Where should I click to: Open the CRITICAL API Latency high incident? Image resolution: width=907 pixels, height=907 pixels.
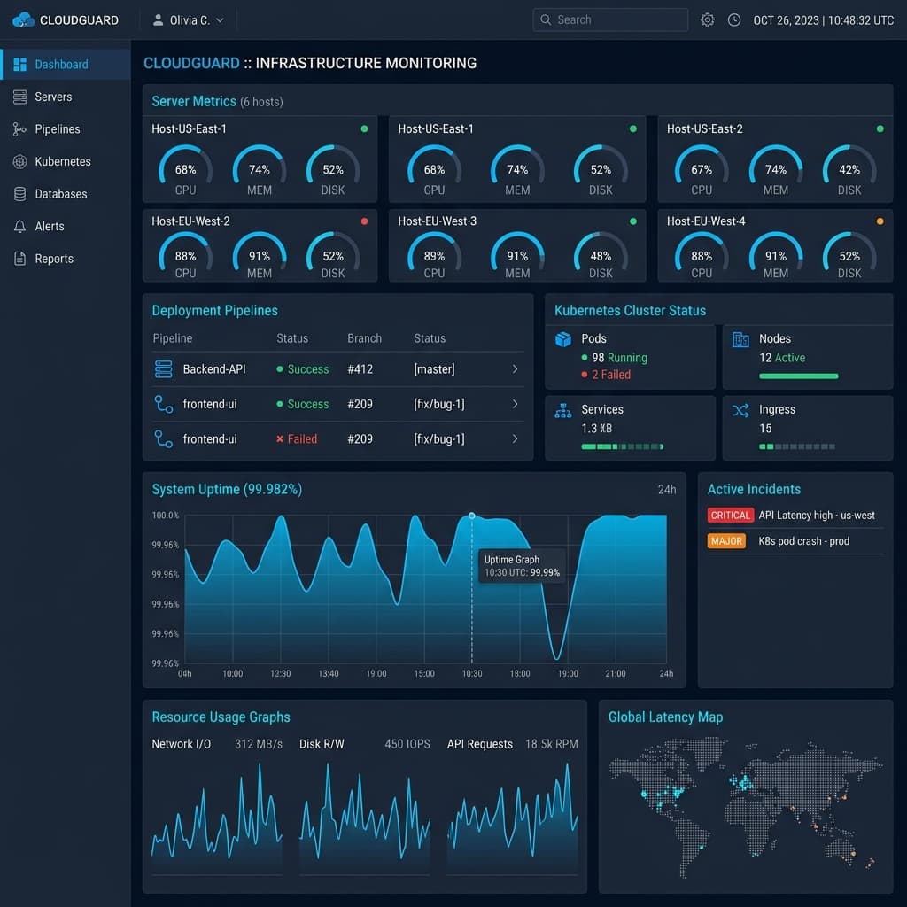(x=795, y=516)
